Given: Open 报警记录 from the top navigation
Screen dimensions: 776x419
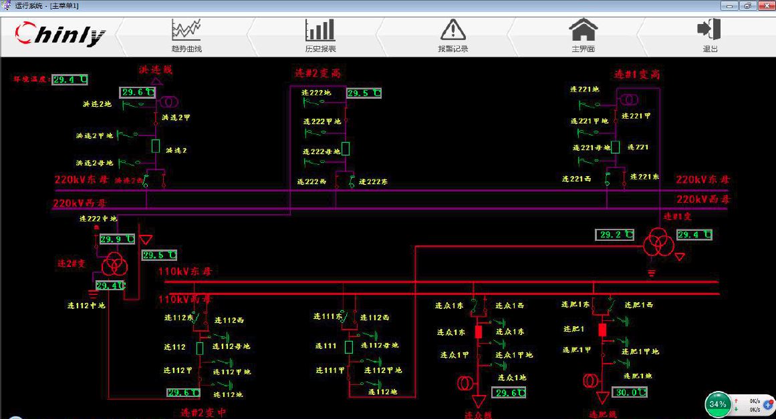Looking at the screenshot, I should tap(452, 49).
